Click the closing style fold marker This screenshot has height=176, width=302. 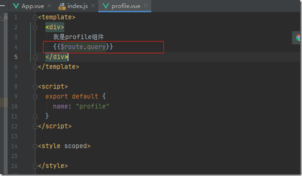(35, 166)
